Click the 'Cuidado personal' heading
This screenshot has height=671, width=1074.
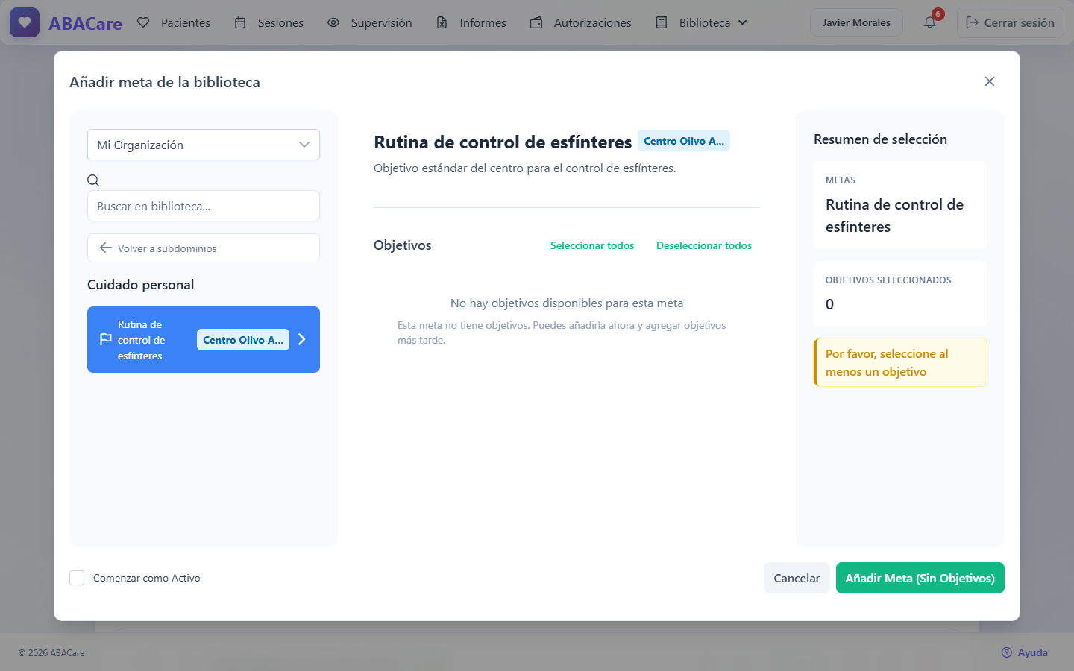[141, 285]
